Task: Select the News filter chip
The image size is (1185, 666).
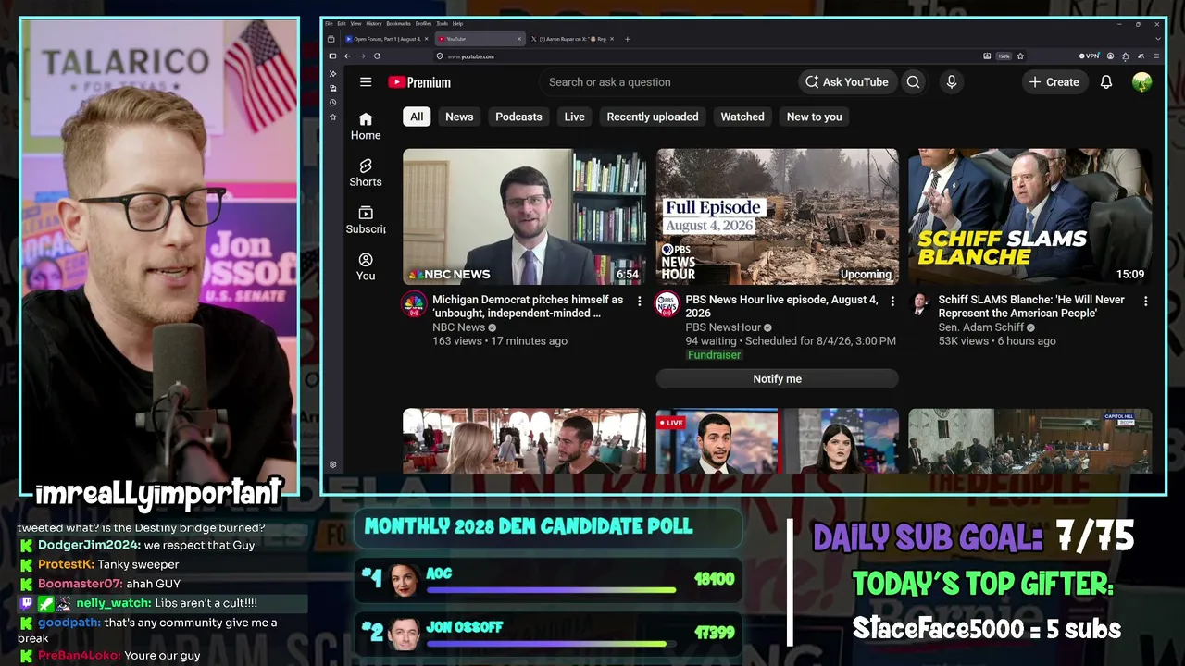Action: tap(459, 117)
